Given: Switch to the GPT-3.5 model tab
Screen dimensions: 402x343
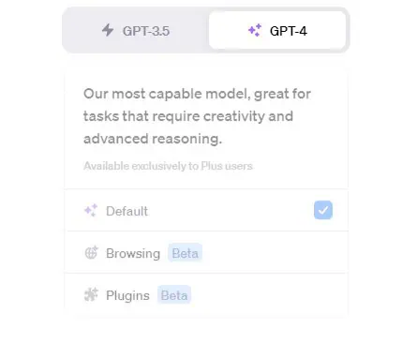Looking at the screenshot, I should [136, 30].
